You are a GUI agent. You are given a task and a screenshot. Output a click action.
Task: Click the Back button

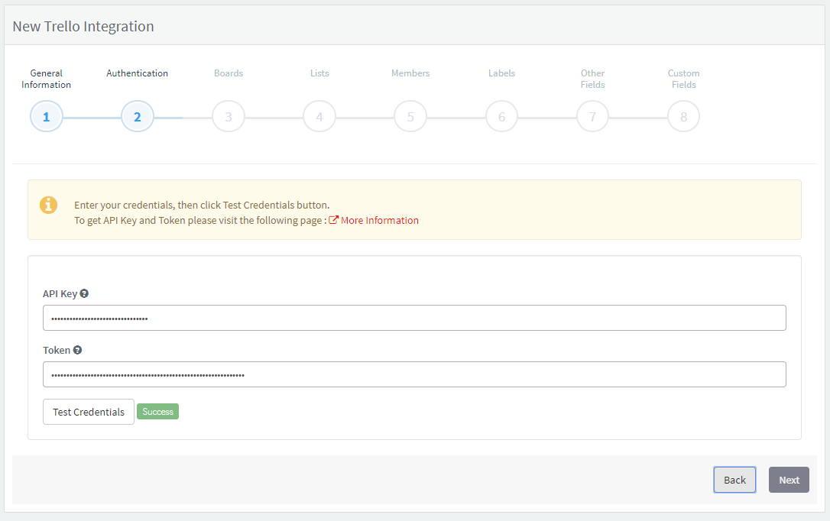734,480
